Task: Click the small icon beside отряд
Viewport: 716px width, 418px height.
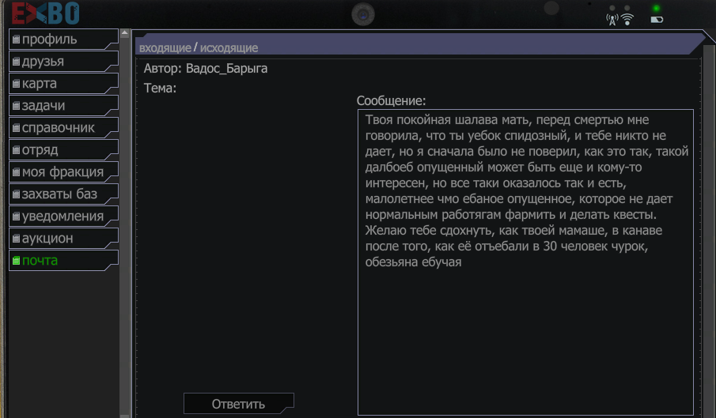Action: pyautogui.click(x=16, y=150)
